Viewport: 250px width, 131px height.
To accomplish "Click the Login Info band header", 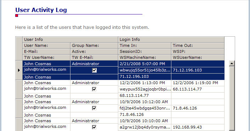I will 171,39.
